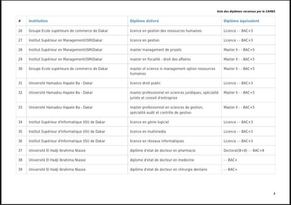Screen dimensions: 291x205
Task: Click page number 3 at the bottom
Action: click(x=274, y=193)
